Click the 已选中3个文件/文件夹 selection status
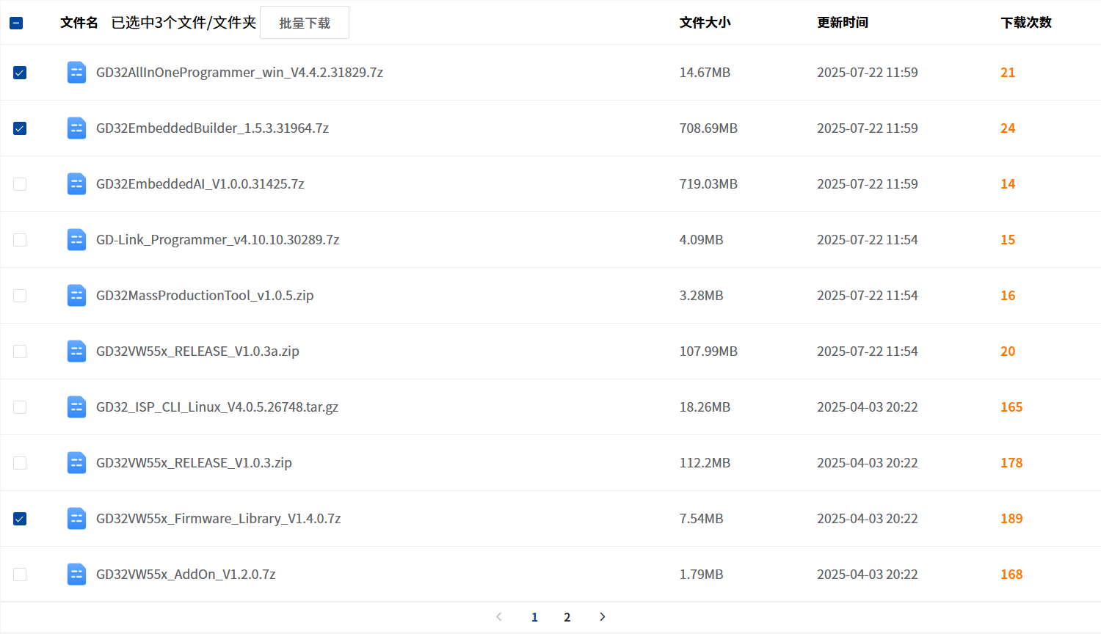The width and height of the screenshot is (1101, 634). pos(183,23)
